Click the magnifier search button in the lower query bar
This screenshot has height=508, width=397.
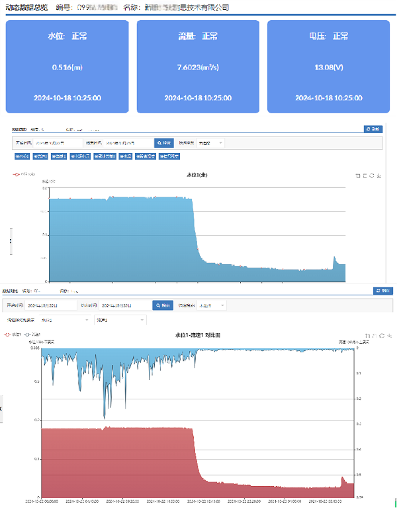163,305
